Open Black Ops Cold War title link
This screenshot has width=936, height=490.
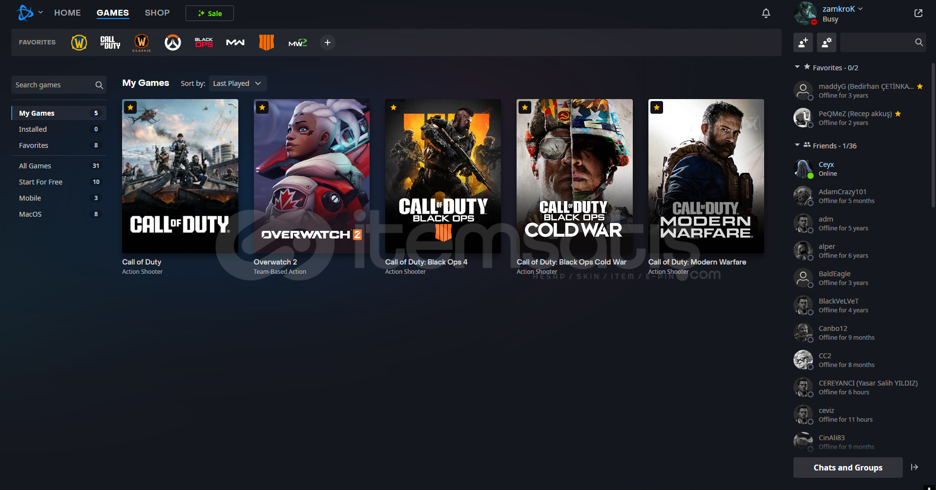(x=571, y=262)
